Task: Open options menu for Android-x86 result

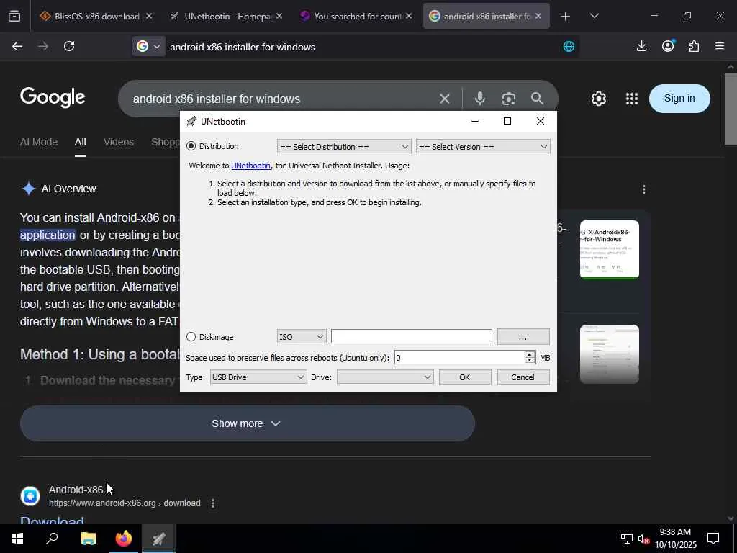Action: tap(213, 503)
